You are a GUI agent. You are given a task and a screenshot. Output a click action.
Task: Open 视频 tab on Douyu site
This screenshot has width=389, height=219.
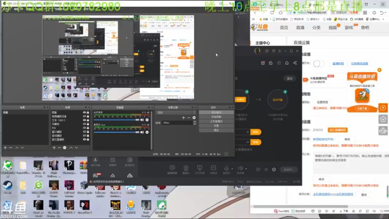click(x=333, y=28)
